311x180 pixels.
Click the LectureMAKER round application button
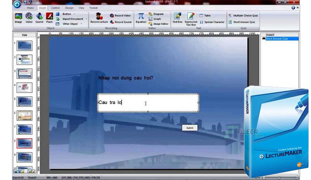pyautogui.click(x=17, y=4)
